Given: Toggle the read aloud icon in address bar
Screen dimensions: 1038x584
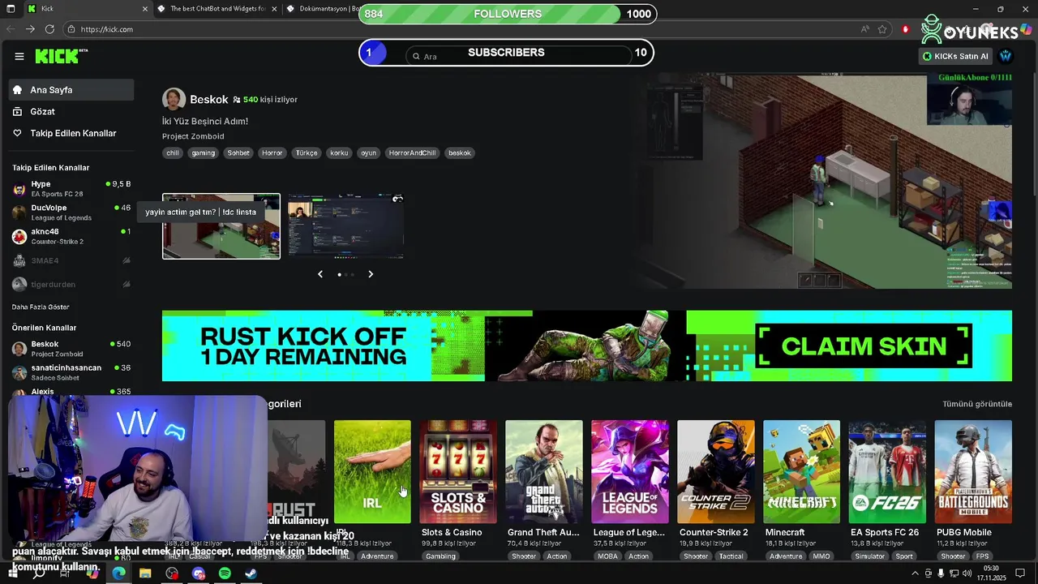Looking at the screenshot, I should pos(864,29).
